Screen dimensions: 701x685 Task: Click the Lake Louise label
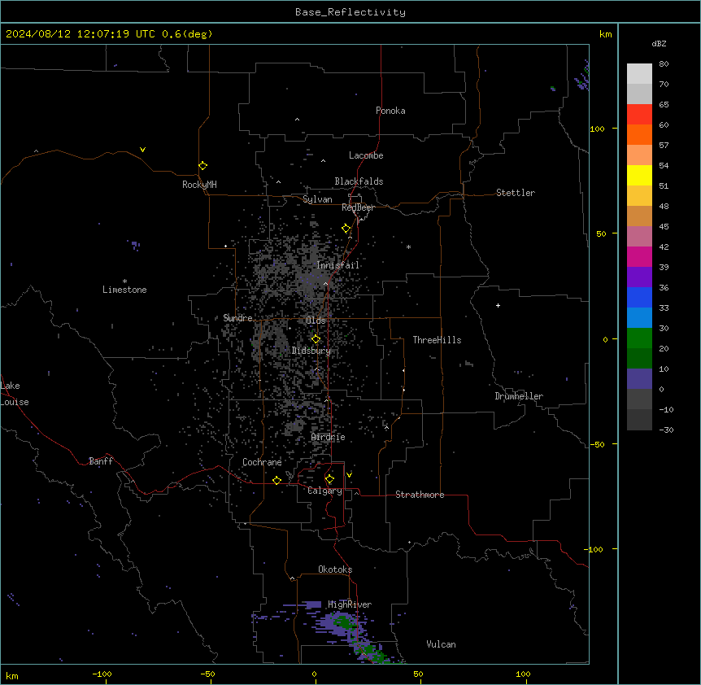(15, 394)
